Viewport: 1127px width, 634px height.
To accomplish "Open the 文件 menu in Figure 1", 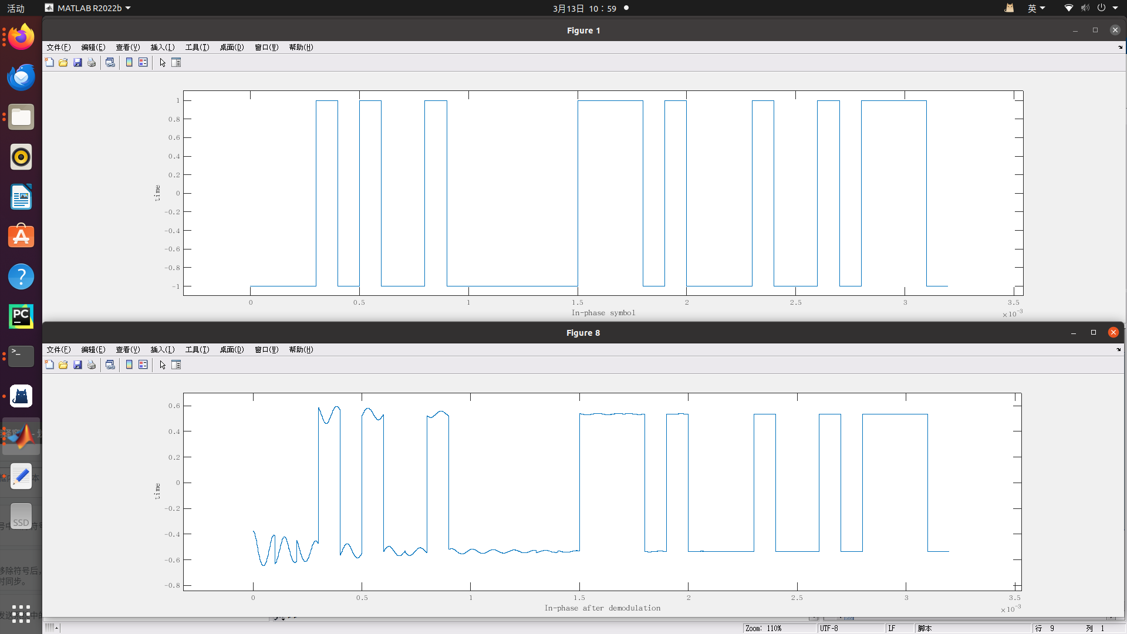I will coord(59,47).
